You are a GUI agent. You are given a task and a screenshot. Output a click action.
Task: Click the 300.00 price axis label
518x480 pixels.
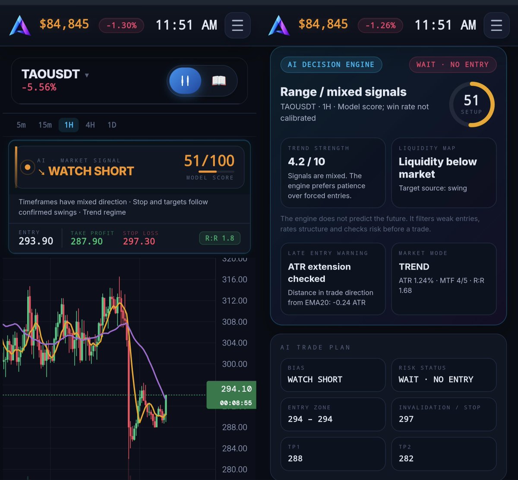234,364
